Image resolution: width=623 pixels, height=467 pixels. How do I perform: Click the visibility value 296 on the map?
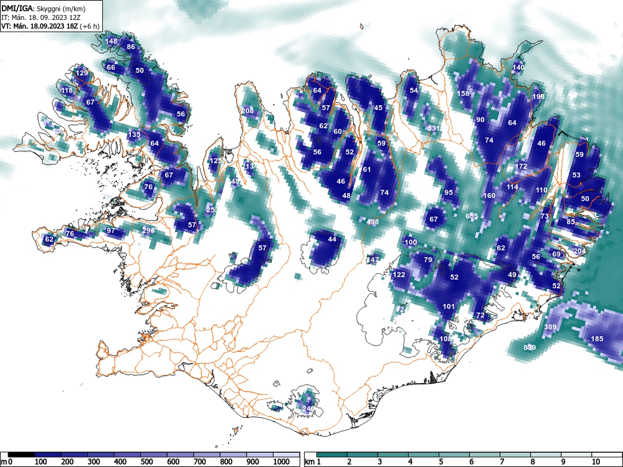click(x=148, y=231)
